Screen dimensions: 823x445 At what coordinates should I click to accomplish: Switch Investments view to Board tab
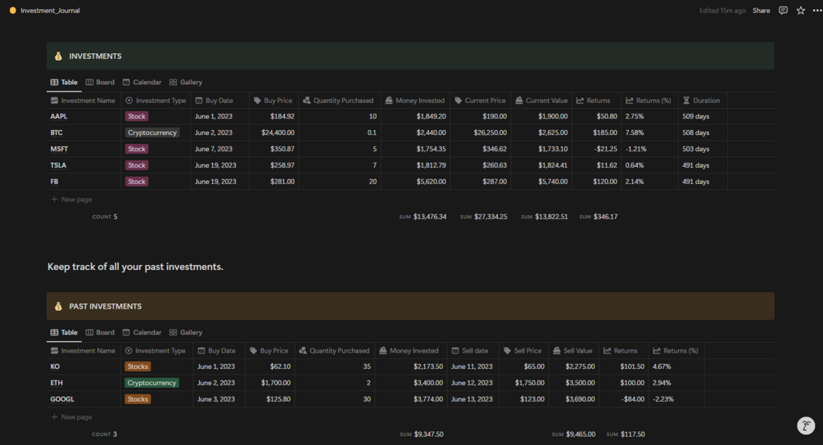coord(100,83)
